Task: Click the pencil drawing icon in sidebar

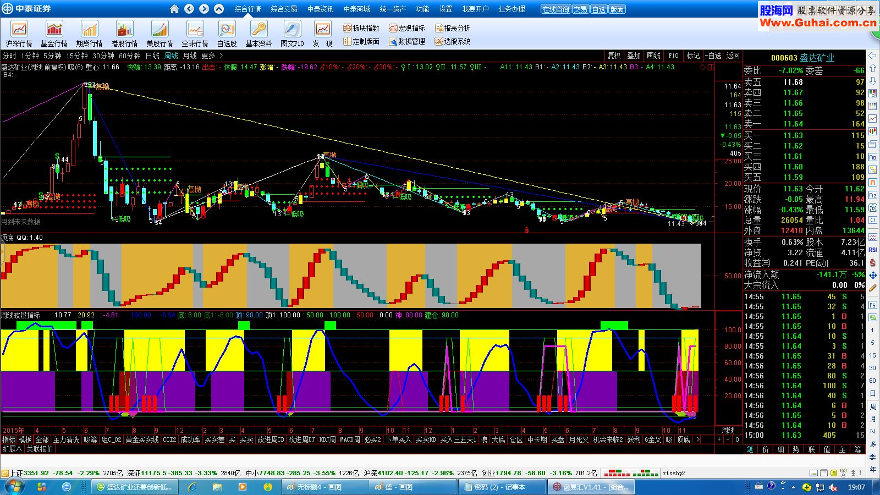Action: pos(873,288)
